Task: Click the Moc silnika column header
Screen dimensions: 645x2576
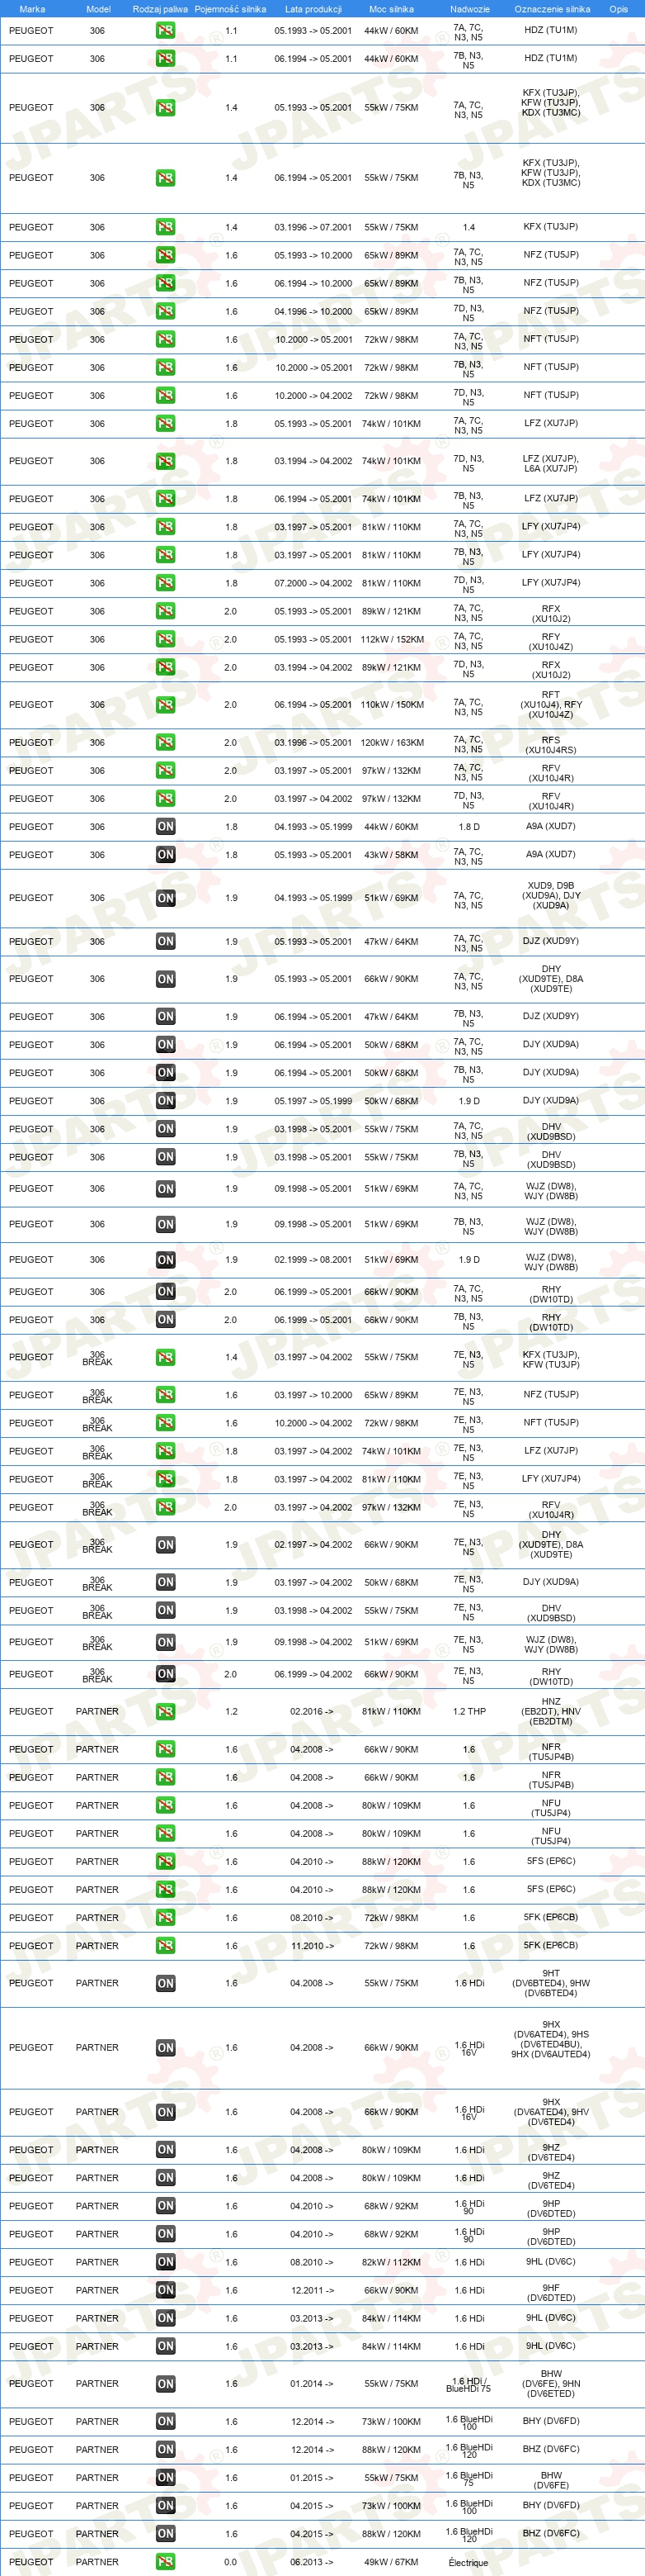Action: pyautogui.click(x=392, y=9)
